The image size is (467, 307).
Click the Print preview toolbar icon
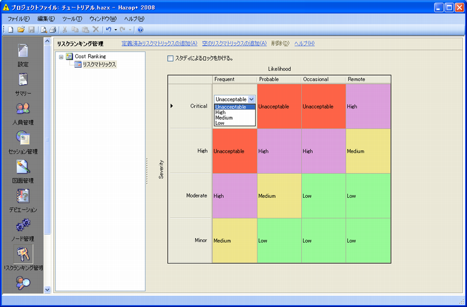pos(44,30)
